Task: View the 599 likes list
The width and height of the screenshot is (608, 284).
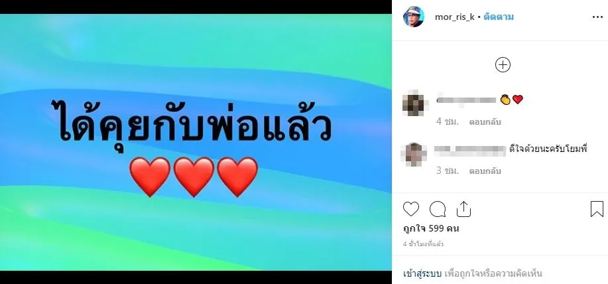Action: point(431,228)
